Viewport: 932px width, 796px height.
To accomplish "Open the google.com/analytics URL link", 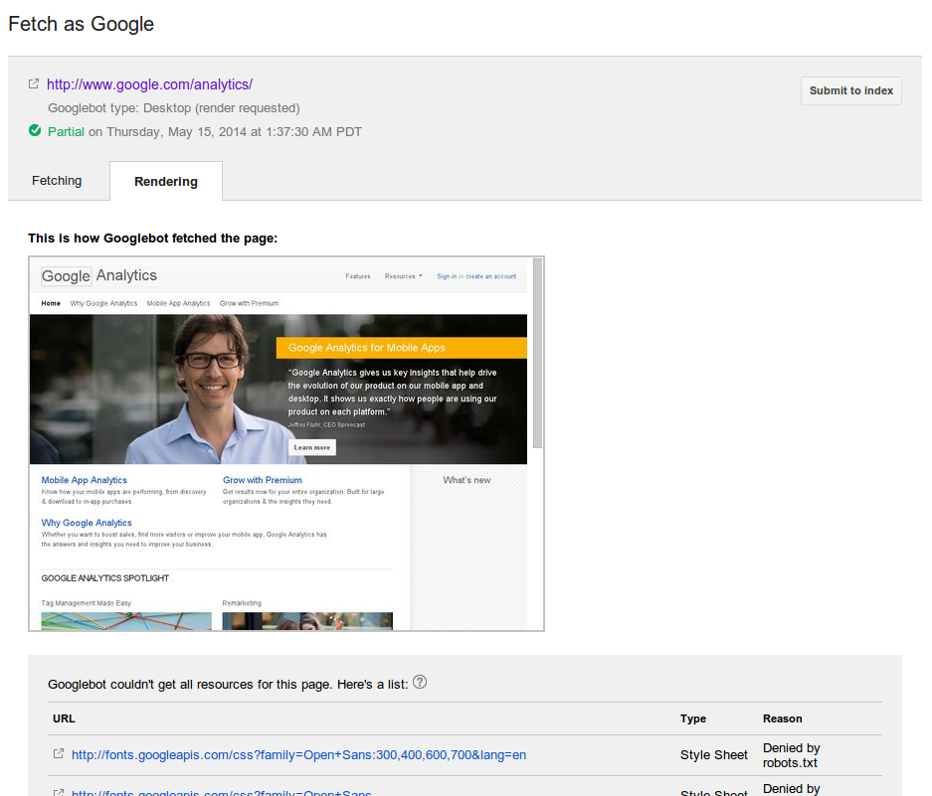I will [150, 84].
